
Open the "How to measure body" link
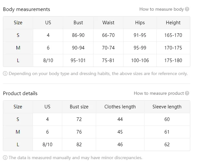[x=161, y=9]
